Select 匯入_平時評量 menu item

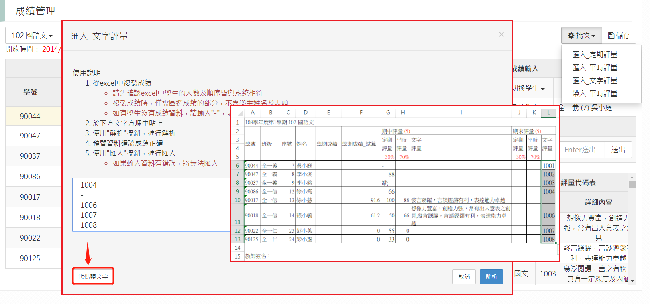pyautogui.click(x=595, y=67)
